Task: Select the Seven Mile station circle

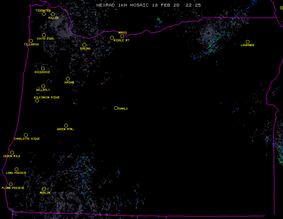Action: [x=12, y=153]
